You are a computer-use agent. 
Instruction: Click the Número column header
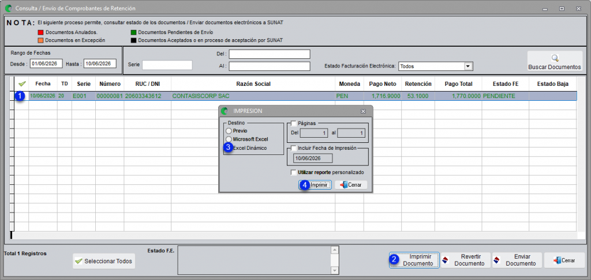[110, 84]
